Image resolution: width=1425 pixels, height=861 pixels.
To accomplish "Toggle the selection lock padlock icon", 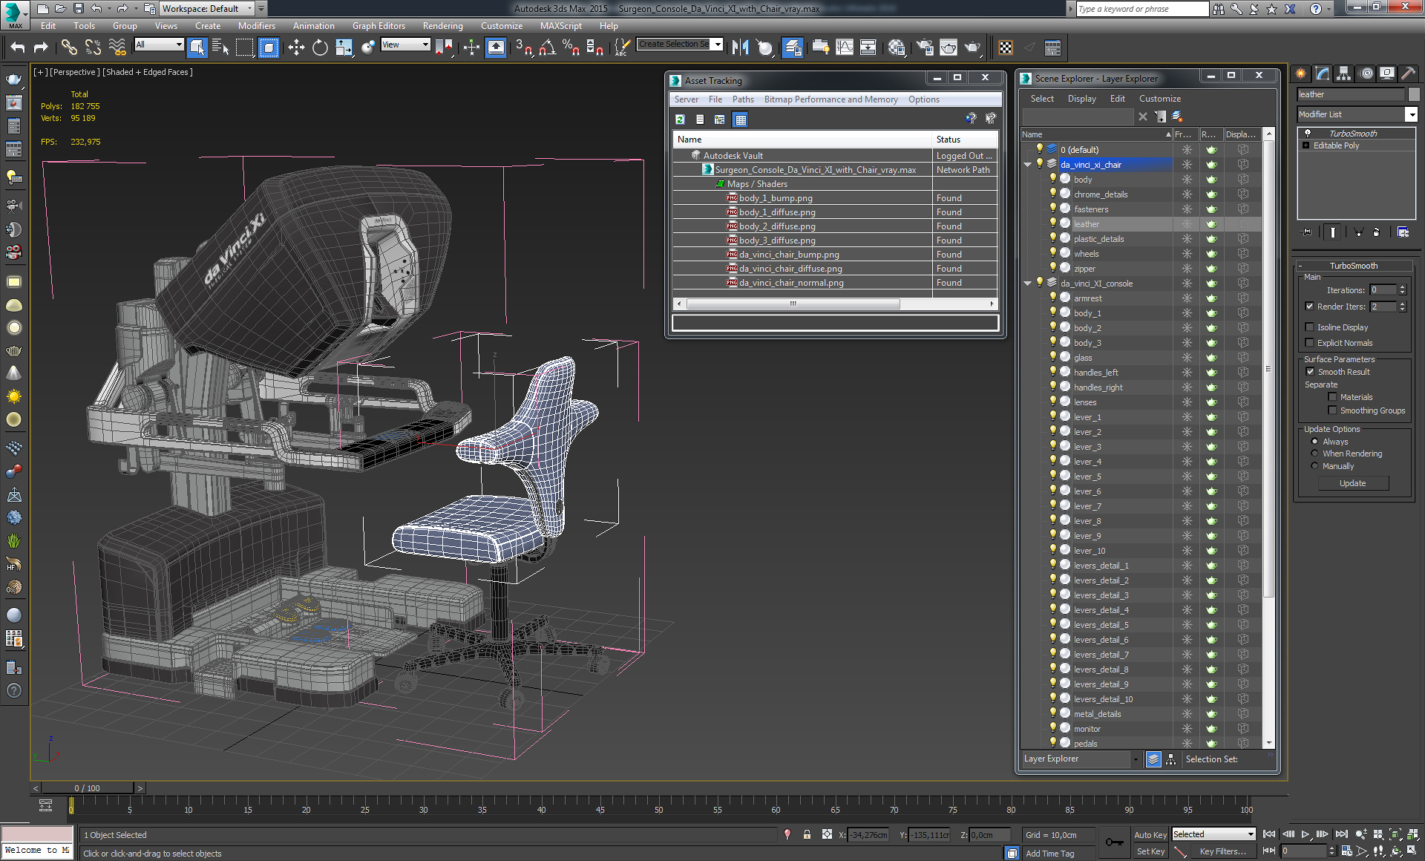I will pos(807,835).
